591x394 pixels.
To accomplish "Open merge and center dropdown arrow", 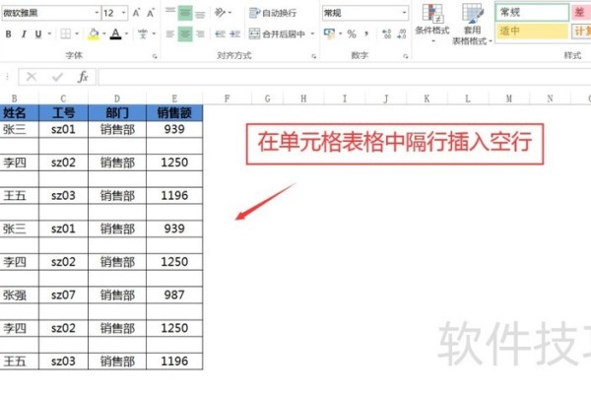I will (x=312, y=33).
